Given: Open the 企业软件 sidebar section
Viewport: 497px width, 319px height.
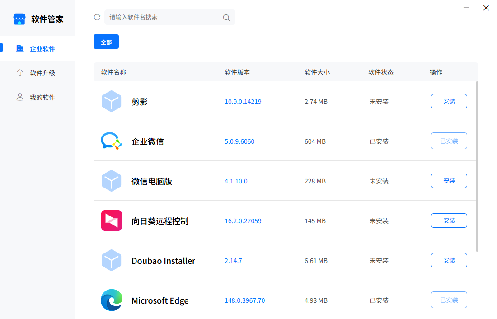Looking at the screenshot, I should (38, 48).
